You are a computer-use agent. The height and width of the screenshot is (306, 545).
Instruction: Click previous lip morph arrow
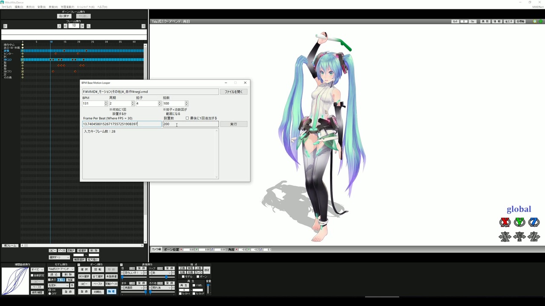(150, 273)
